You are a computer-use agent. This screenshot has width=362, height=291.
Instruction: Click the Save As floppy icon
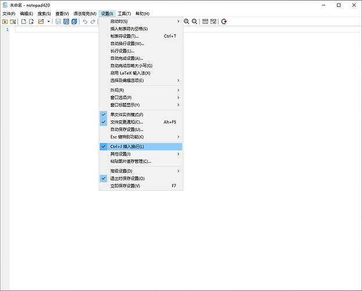[x=66, y=22]
